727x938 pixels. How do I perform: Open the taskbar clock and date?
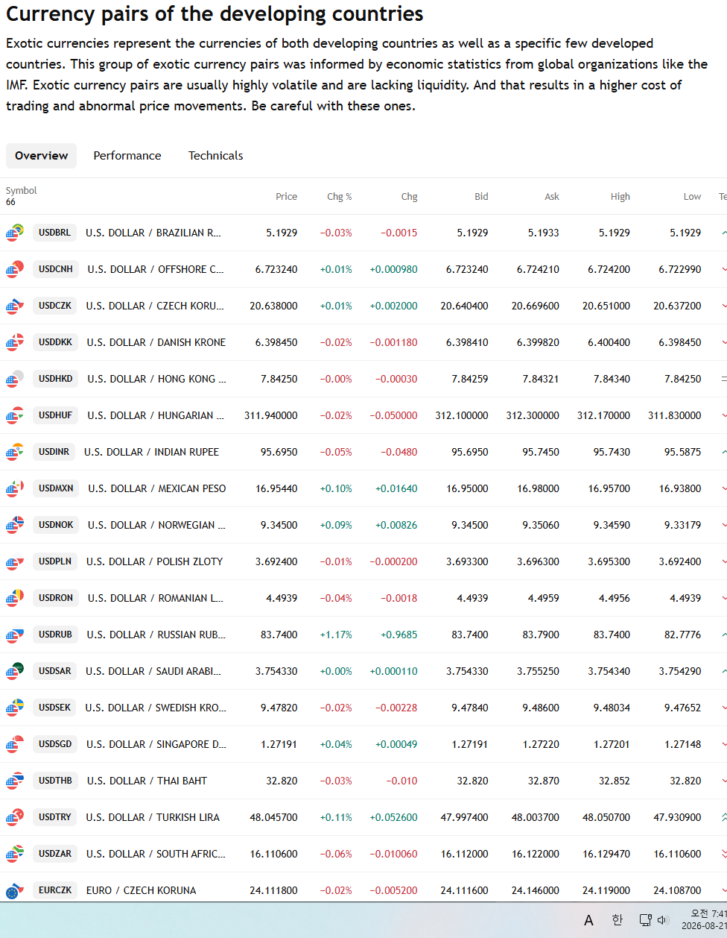(705, 919)
